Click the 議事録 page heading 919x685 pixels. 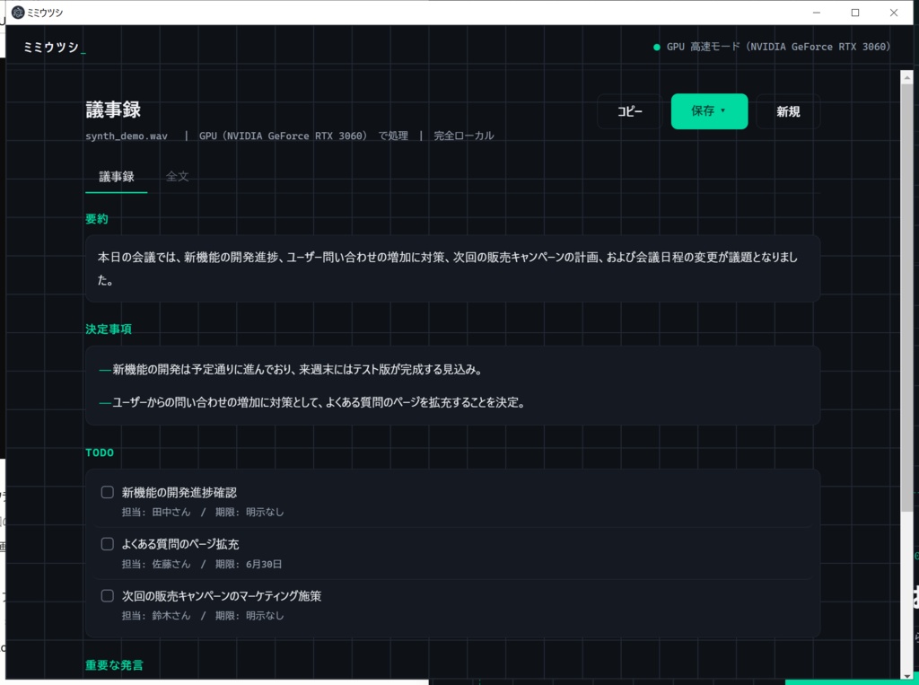pyautogui.click(x=113, y=110)
